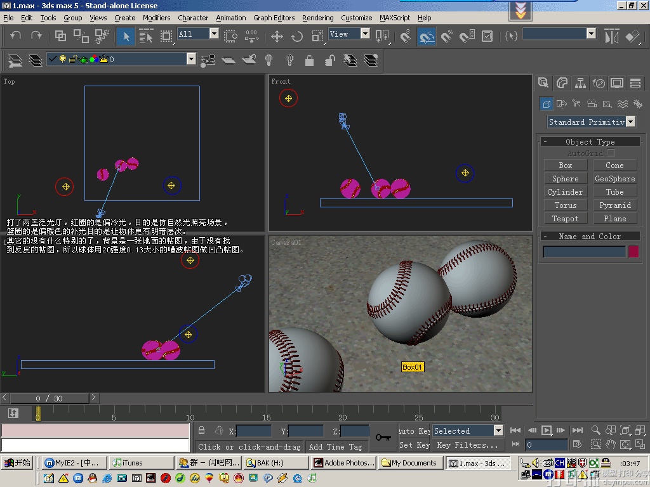This screenshot has width=650, height=487.
Task: Open the Hierarchy panel tab
Action: 580,83
